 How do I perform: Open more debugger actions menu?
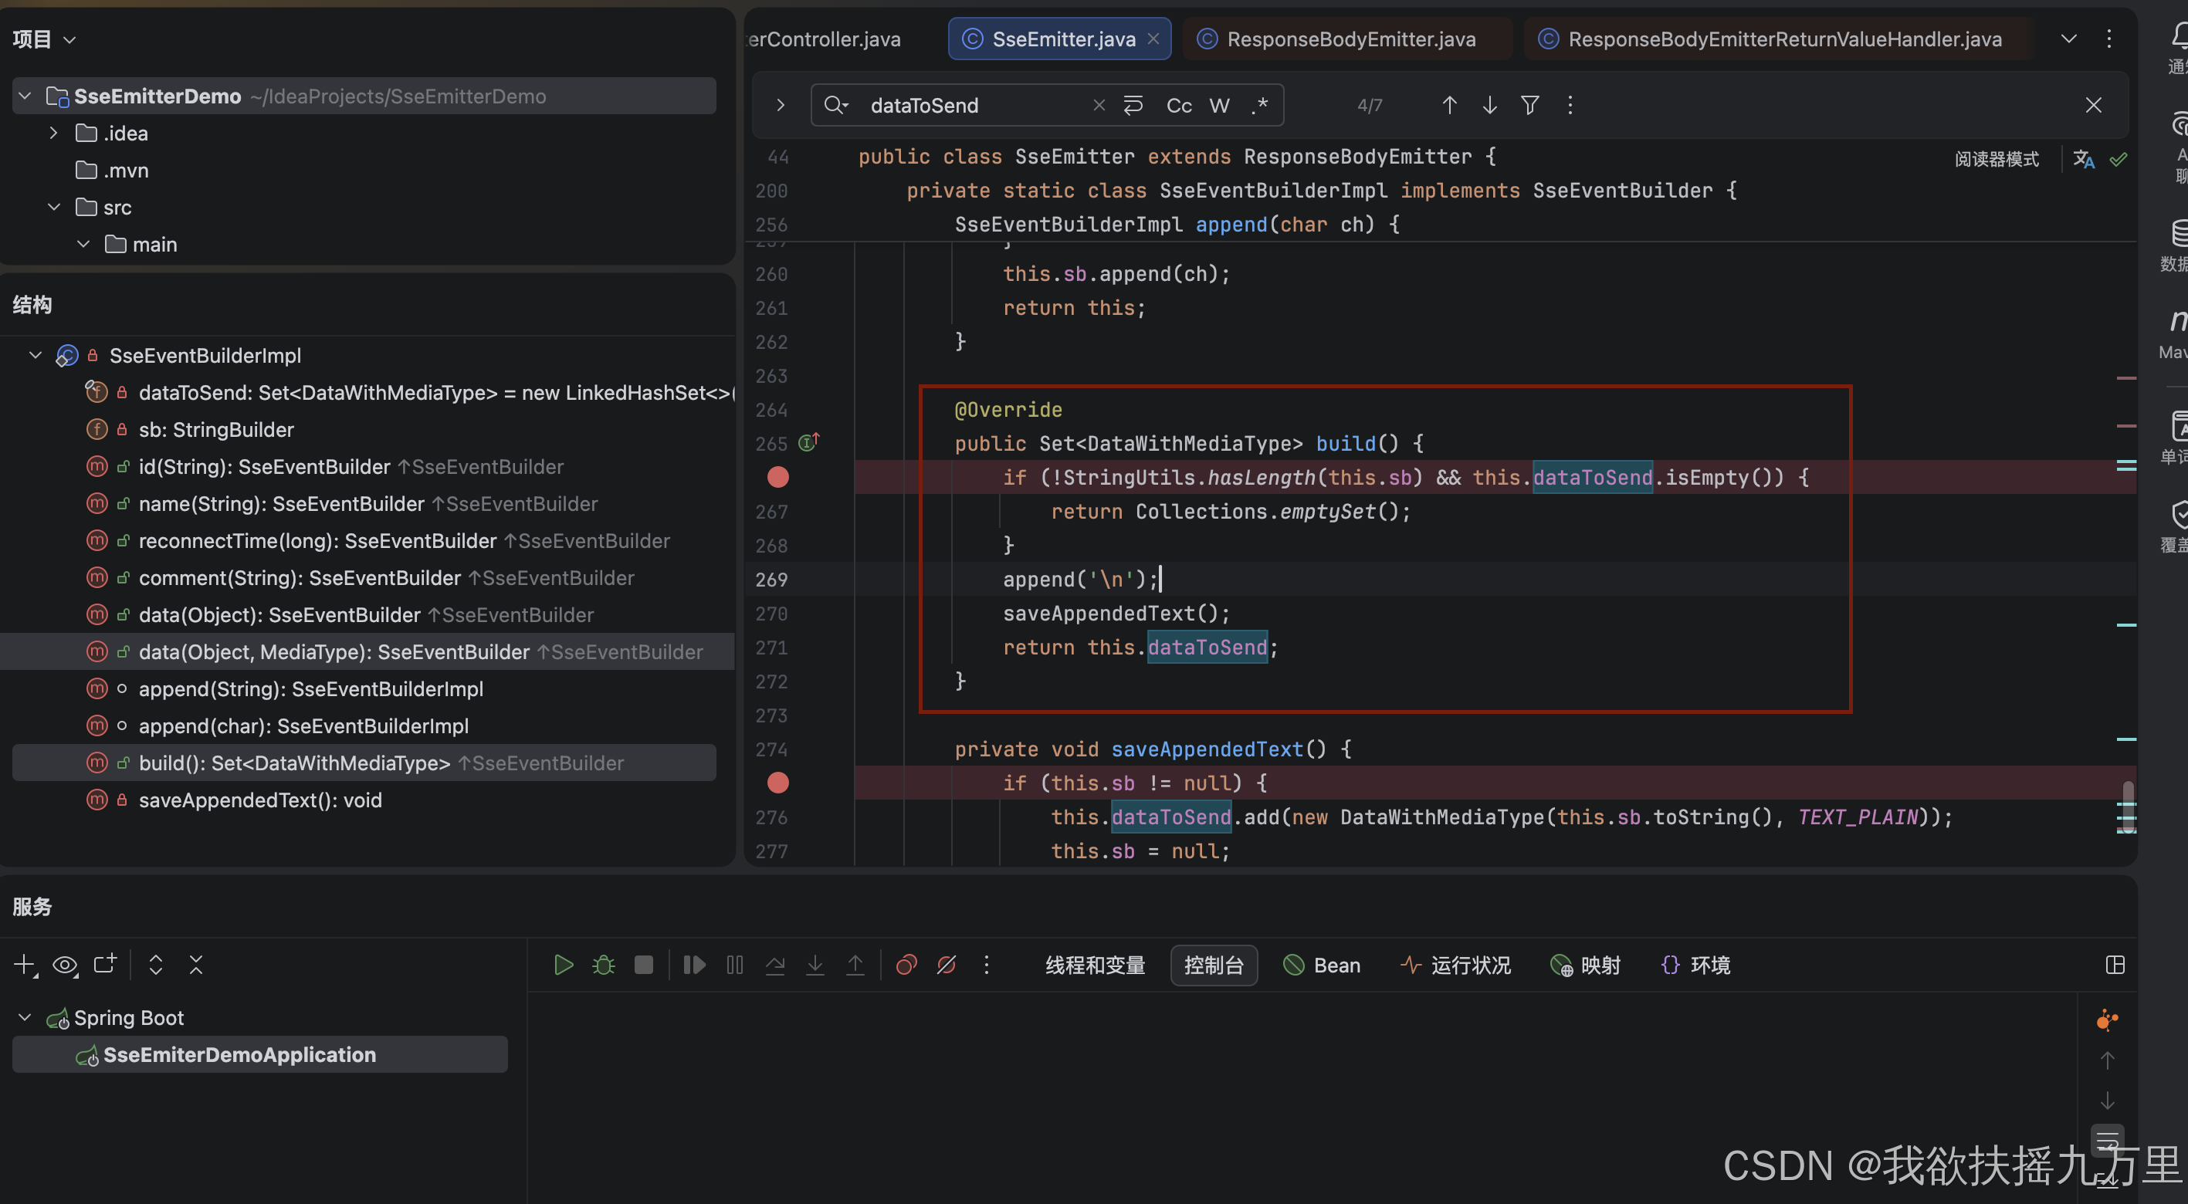click(x=986, y=965)
